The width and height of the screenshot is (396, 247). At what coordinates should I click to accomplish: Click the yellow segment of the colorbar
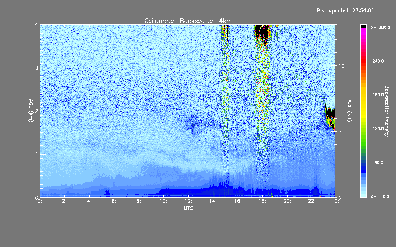point(363,103)
